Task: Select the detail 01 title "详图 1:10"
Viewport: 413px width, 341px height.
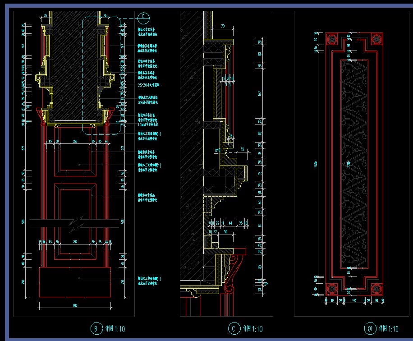Action: (389, 329)
